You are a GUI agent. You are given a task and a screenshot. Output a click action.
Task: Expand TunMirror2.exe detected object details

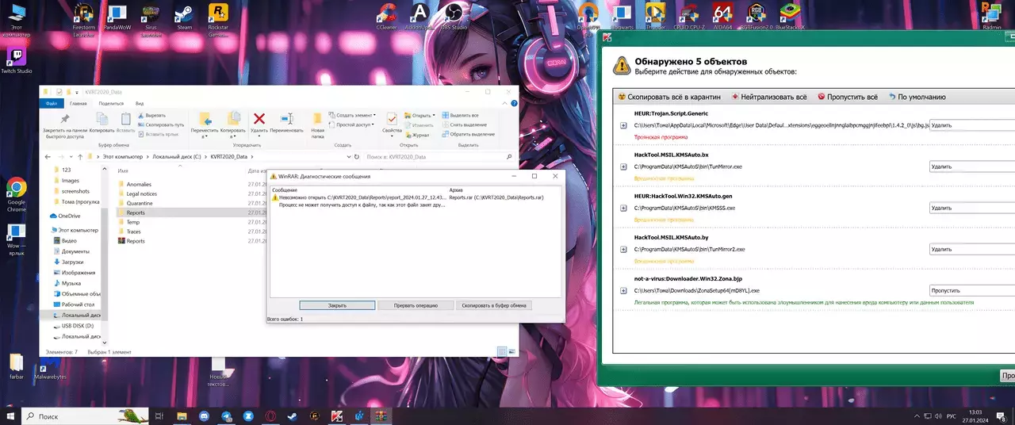pyautogui.click(x=623, y=249)
